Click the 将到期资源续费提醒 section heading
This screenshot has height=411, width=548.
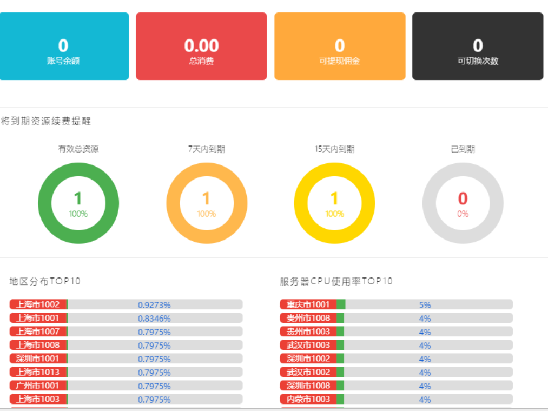(x=46, y=121)
